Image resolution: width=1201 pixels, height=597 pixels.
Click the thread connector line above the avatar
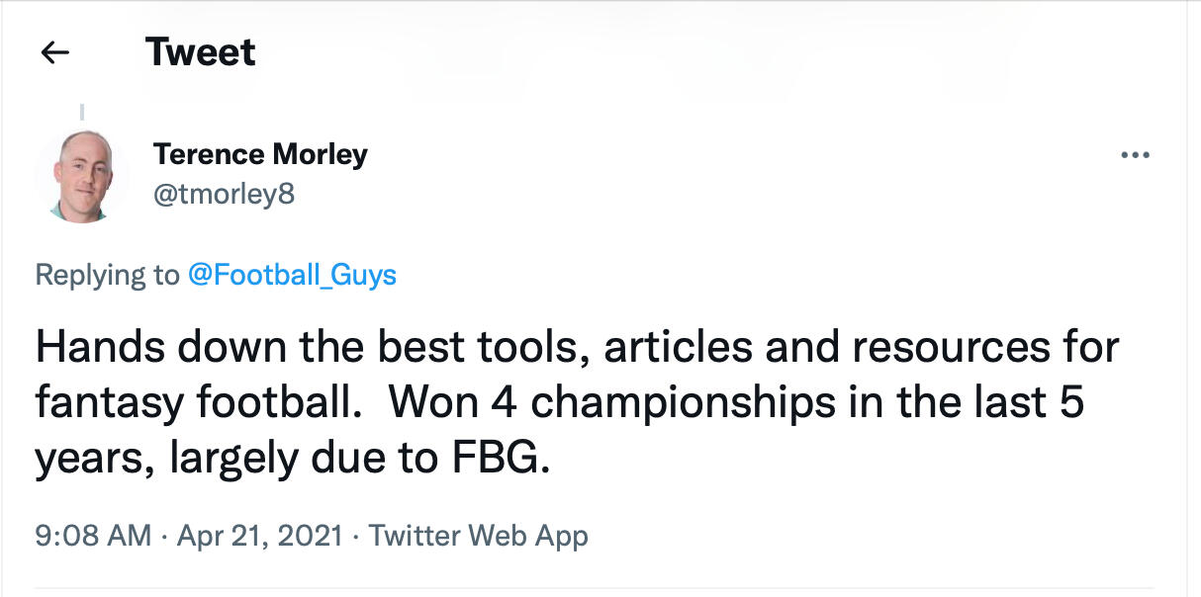point(82,112)
